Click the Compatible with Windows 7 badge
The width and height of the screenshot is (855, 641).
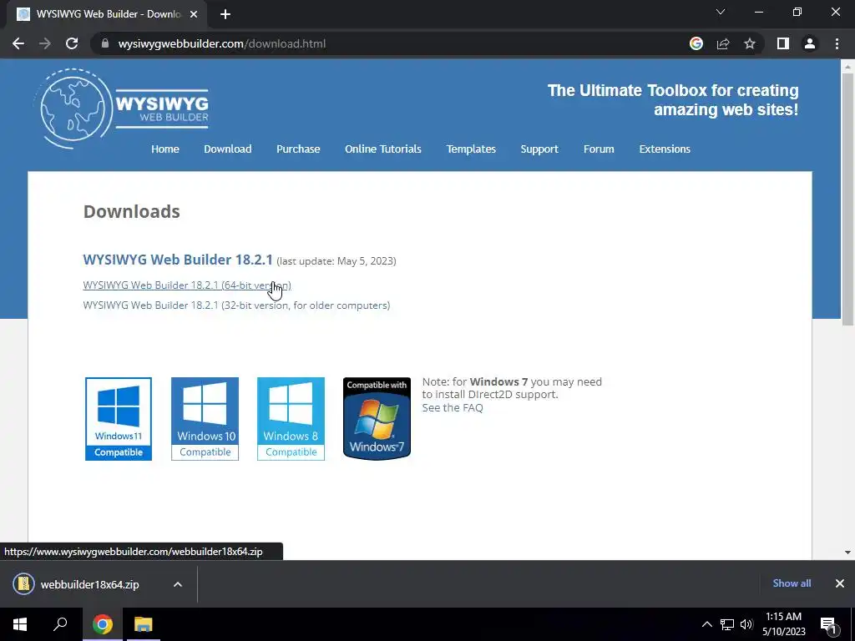coord(377,419)
